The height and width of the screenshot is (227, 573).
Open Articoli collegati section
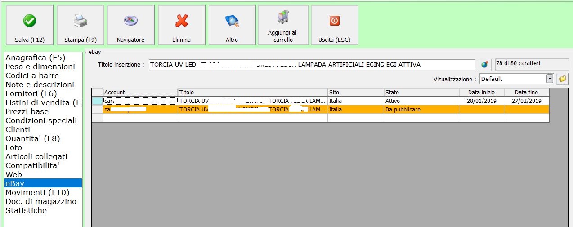point(36,156)
